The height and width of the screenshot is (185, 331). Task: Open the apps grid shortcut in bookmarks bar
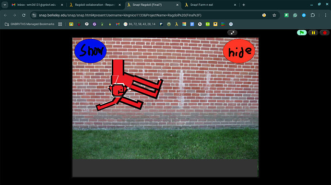pyautogui.click(x=60, y=24)
